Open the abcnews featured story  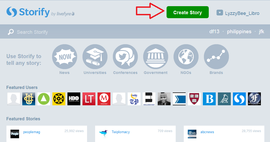(x=207, y=132)
